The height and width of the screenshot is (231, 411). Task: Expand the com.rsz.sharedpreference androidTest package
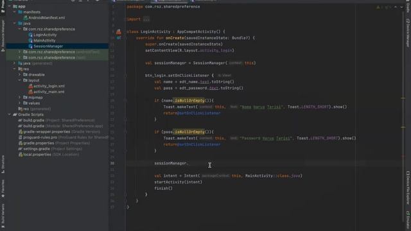(x=20, y=52)
